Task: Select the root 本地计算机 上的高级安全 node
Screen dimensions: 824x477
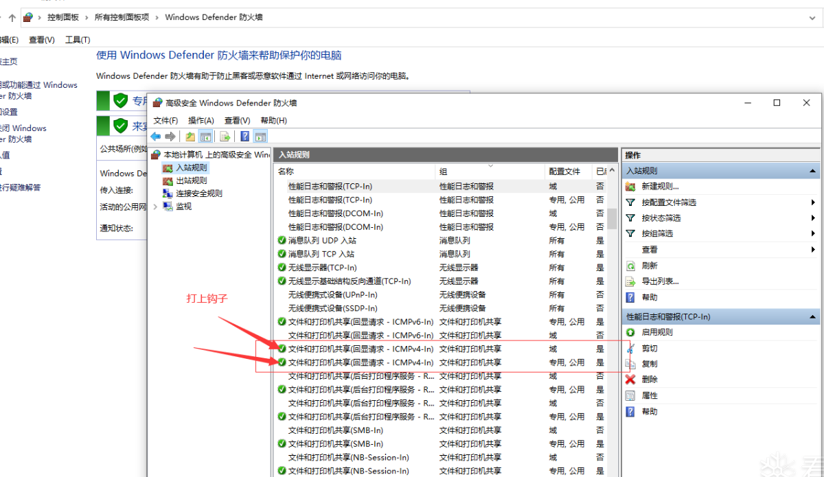Action: click(x=216, y=154)
